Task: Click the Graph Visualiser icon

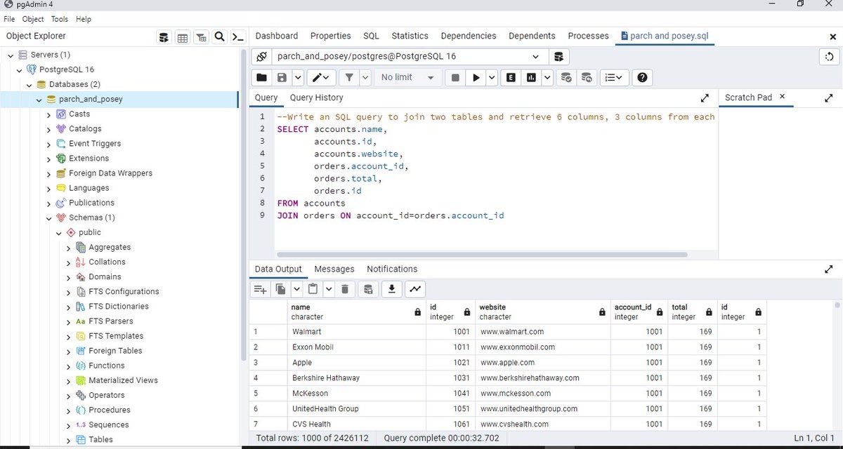Action: click(x=415, y=288)
